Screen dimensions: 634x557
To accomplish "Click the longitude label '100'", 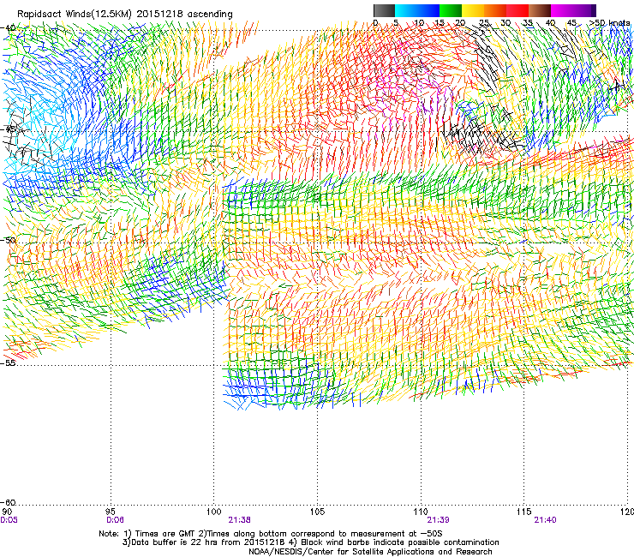I will [x=214, y=512].
